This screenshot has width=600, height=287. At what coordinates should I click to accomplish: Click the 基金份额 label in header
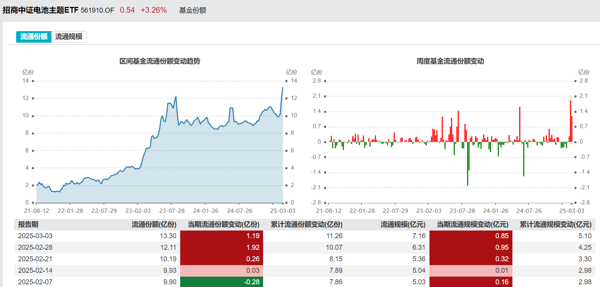point(192,10)
